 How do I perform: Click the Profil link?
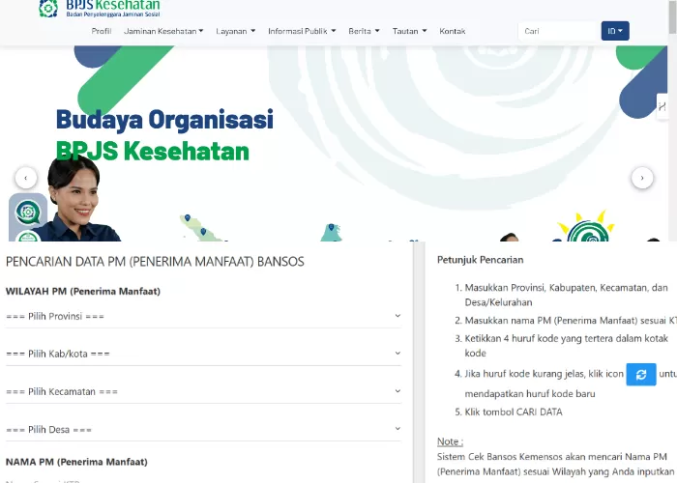click(x=102, y=31)
